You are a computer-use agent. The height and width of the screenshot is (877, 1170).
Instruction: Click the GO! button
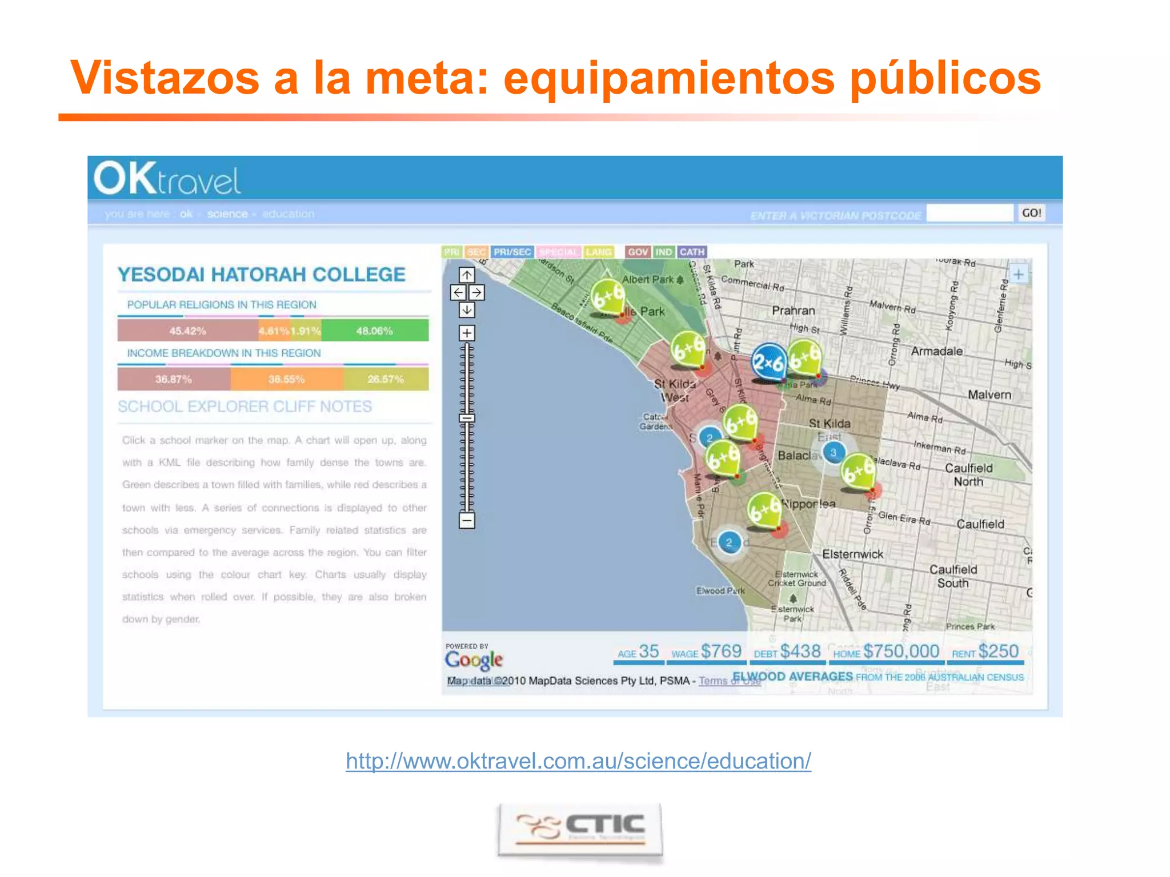[1031, 213]
